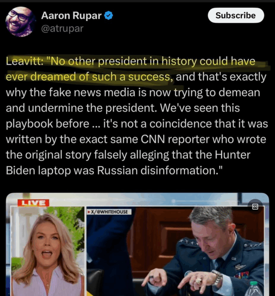Click the water bottle cap in video corner
The image size is (275, 296).
pos(254,283)
